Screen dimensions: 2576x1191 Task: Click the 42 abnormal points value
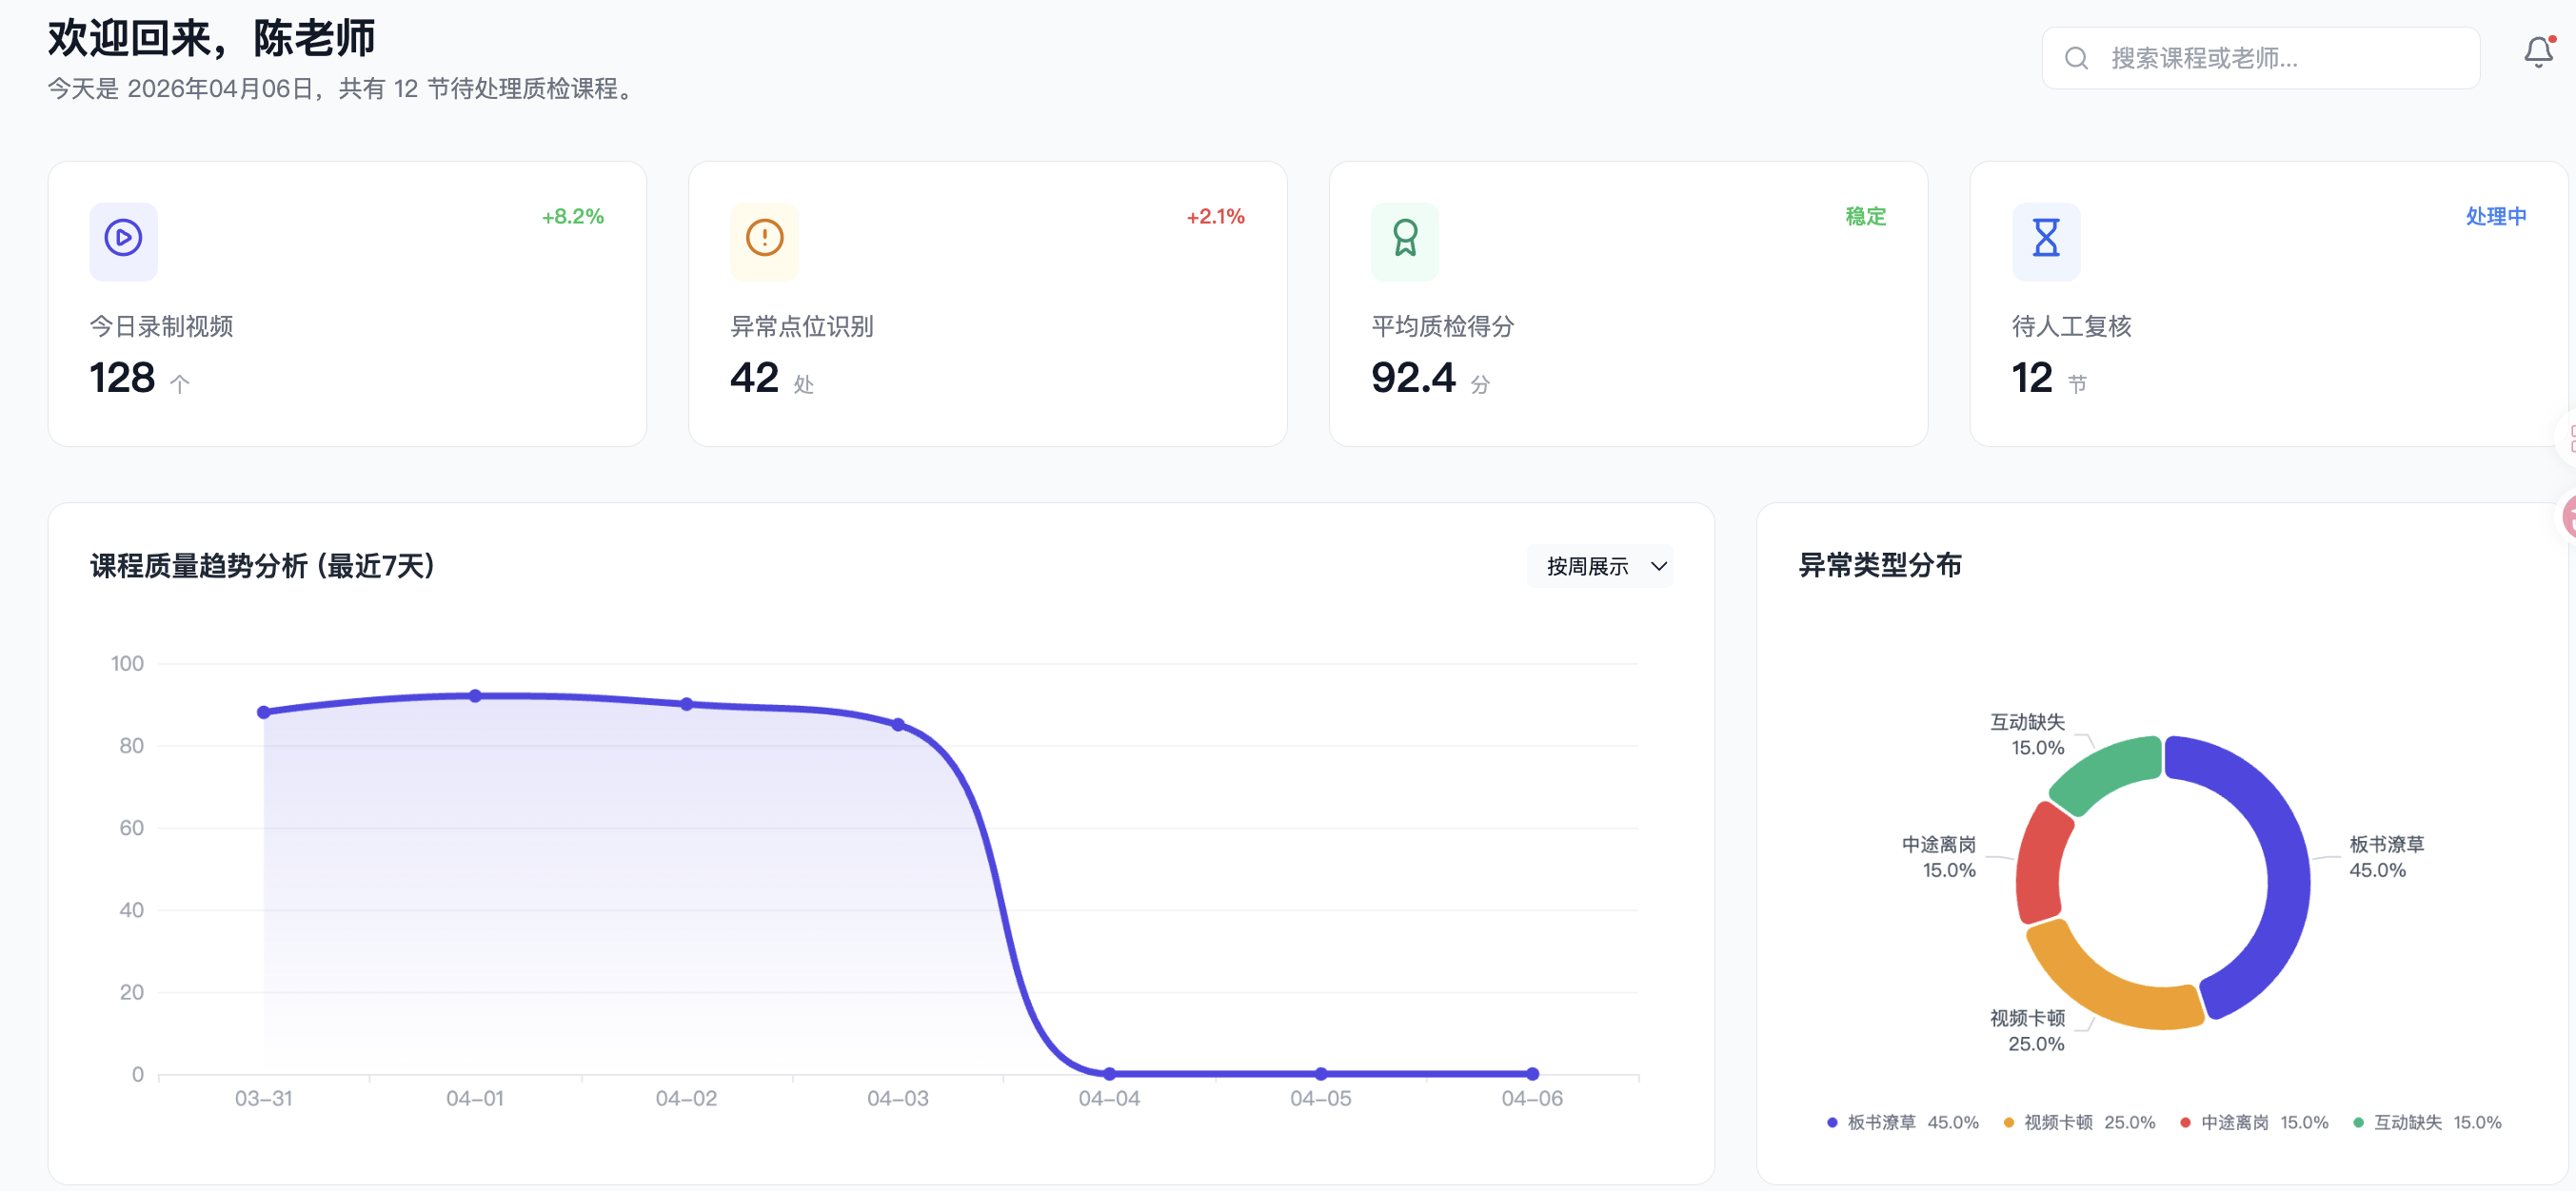(x=754, y=378)
